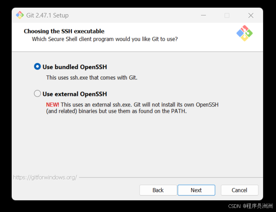Image resolution: width=276 pixels, height=212 pixels.
Task: Open the gitforwindows.org link
Action: 45,177
